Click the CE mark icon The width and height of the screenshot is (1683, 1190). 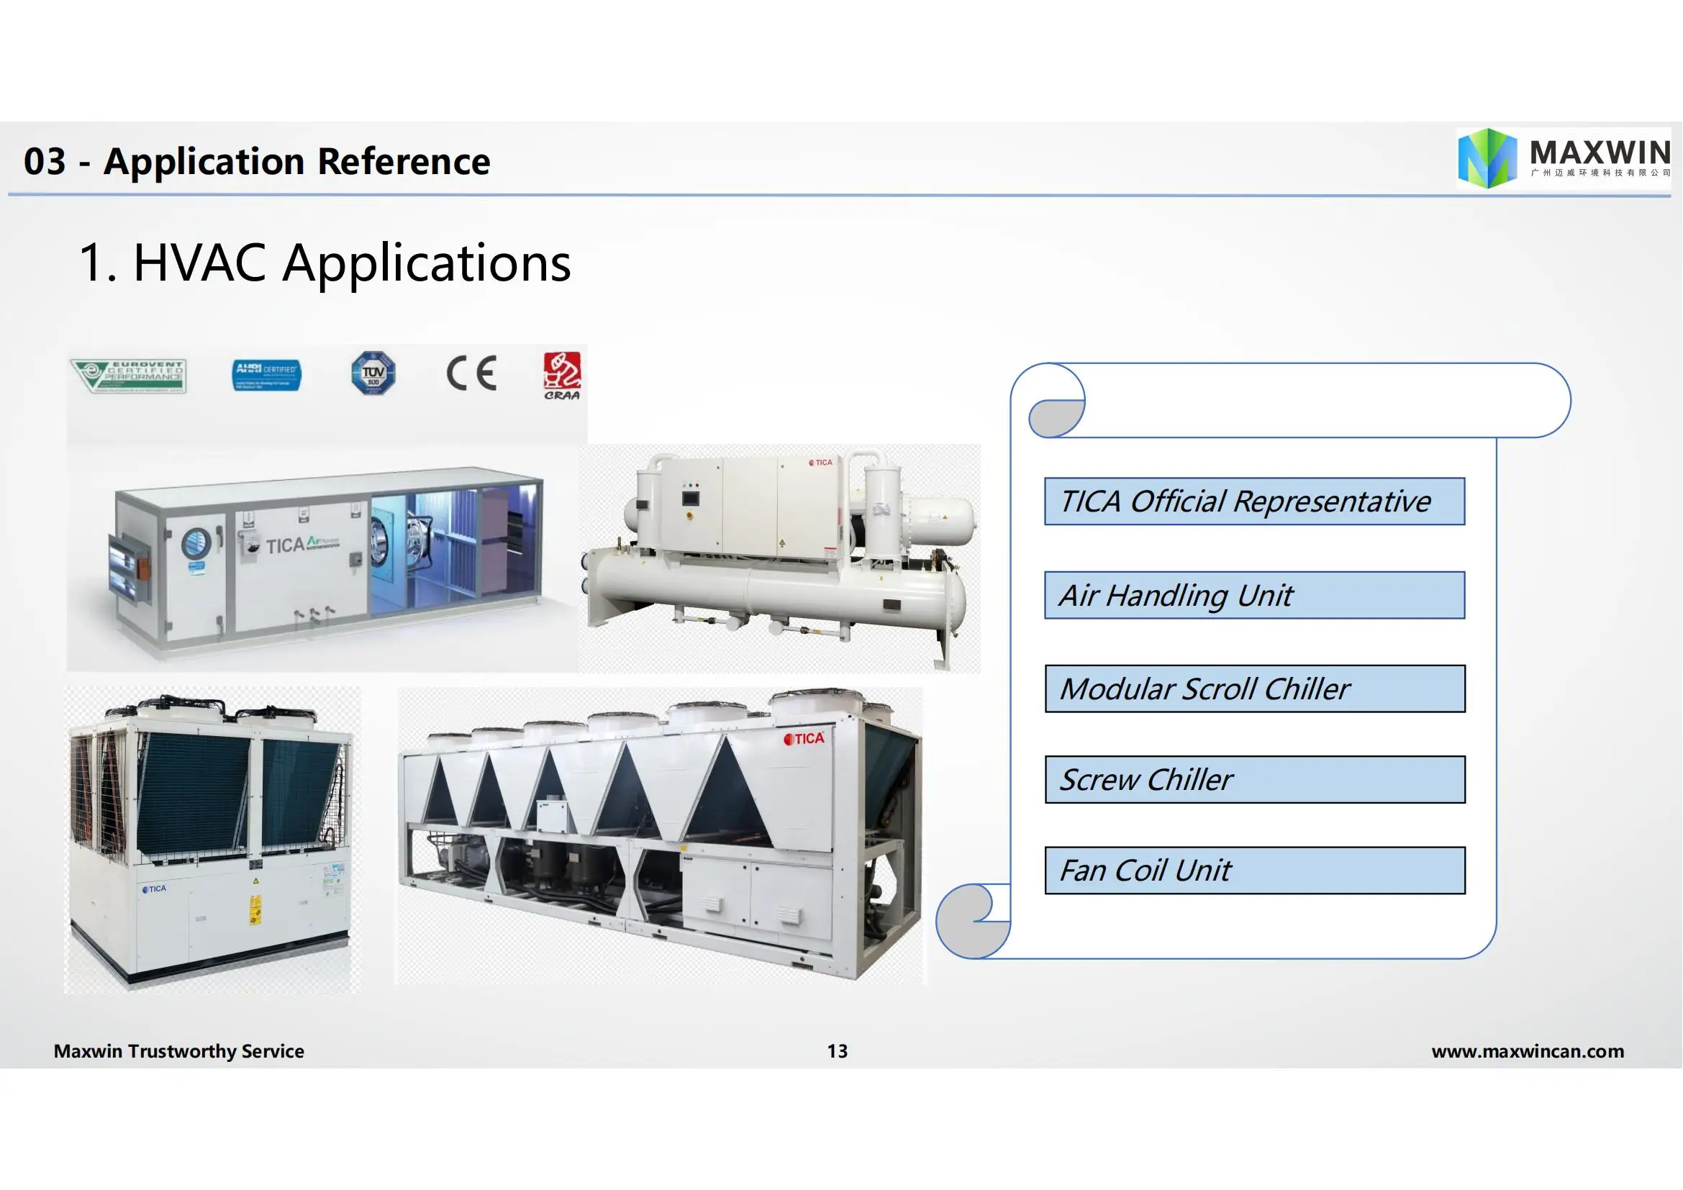click(x=471, y=373)
